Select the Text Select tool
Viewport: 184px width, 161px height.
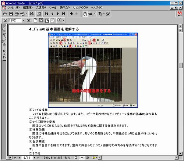pos(100,14)
